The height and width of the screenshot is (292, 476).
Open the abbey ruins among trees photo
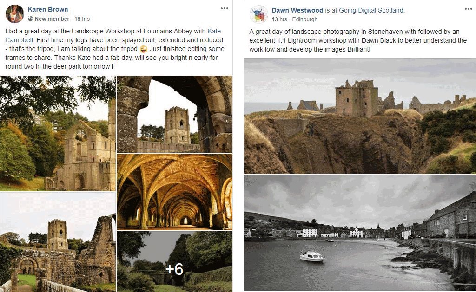(x=58, y=133)
